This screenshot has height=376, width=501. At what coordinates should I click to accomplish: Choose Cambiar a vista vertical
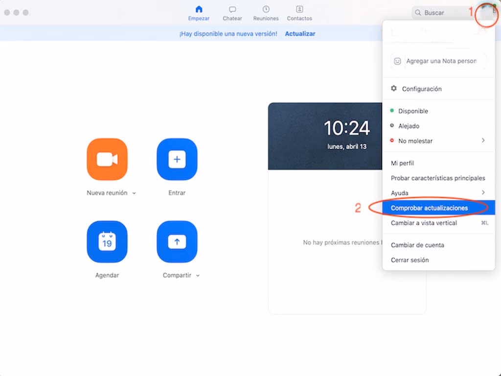tap(438, 223)
